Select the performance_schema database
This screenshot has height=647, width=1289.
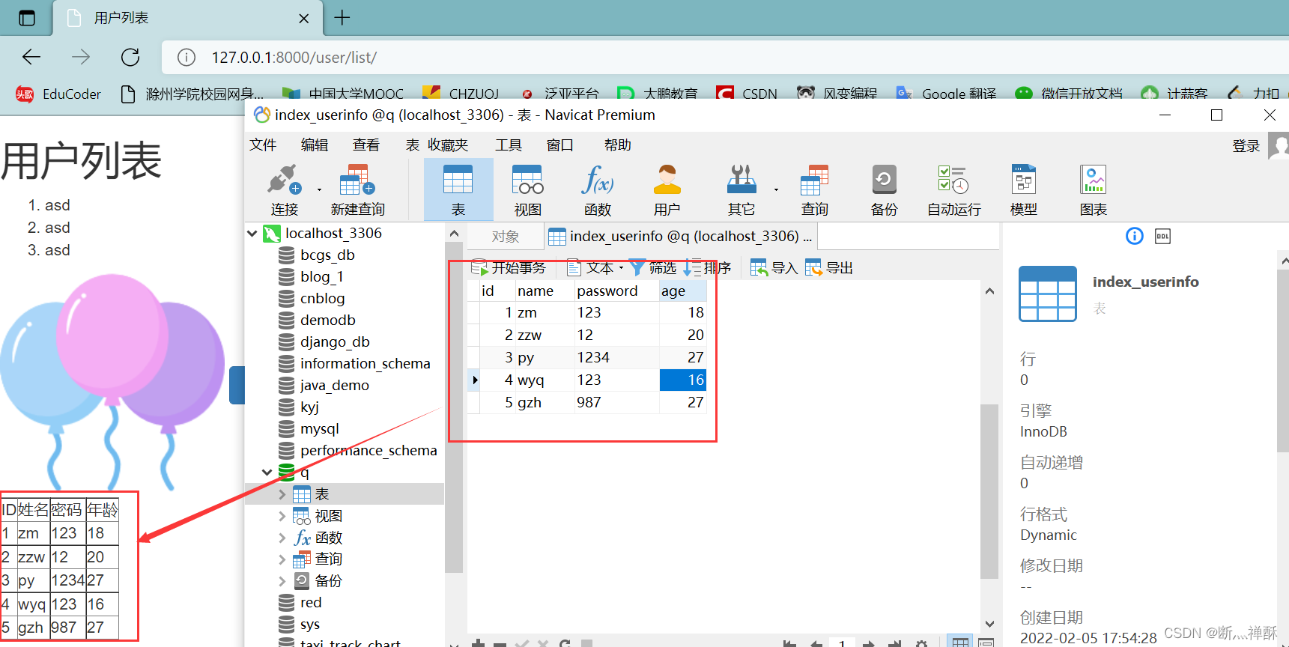pos(368,451)
